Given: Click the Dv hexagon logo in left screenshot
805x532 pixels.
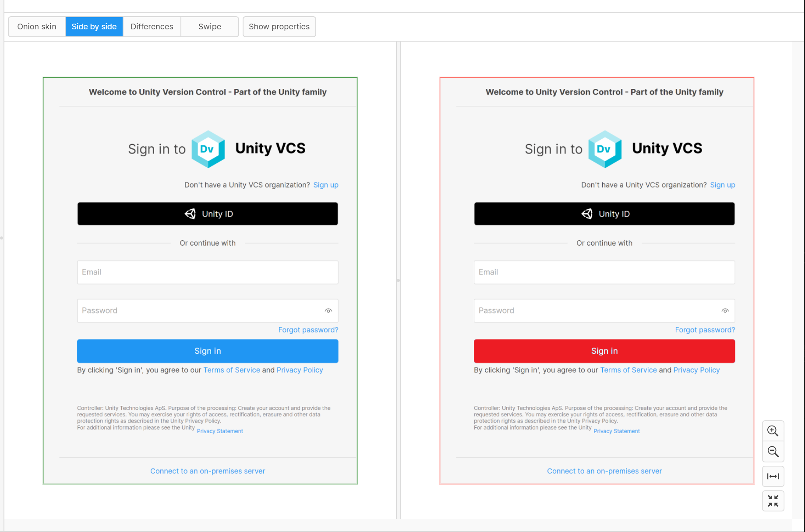Looking at the screenshot, I should click(x=208, y=149).
